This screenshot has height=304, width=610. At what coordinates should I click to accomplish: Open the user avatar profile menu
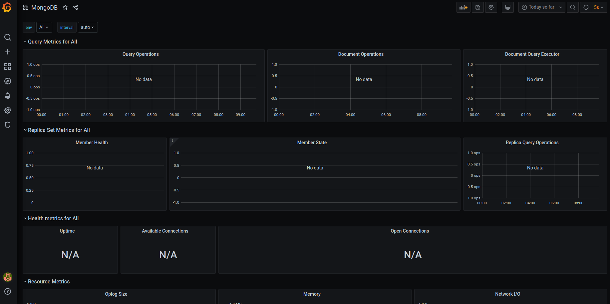[x=8, y=277]
